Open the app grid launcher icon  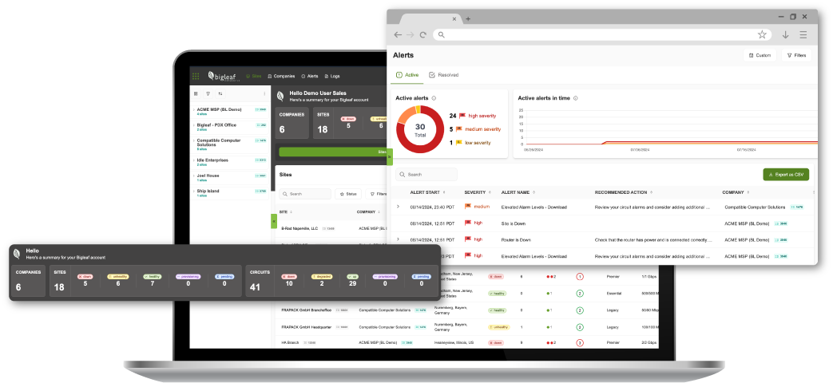[x=196, y=77]
